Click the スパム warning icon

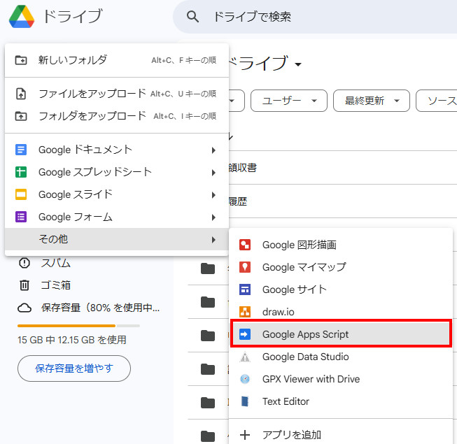point(24,263)
